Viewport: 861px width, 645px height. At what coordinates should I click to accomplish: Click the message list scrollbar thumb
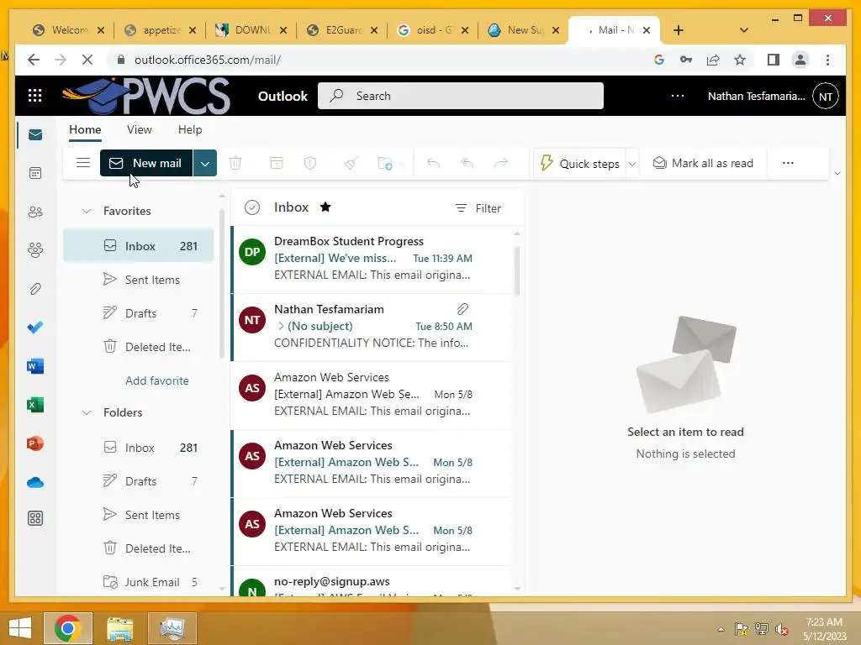pyautogui.click(x=517, y=269)
